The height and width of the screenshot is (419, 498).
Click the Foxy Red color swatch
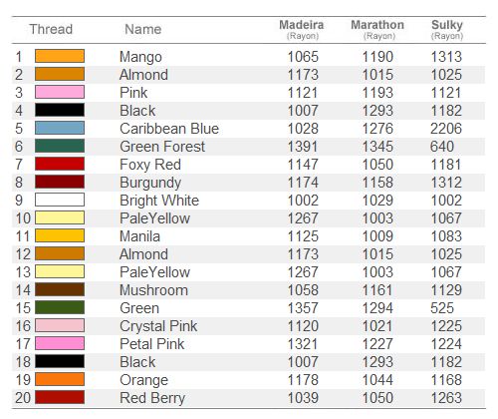coord(60,164)
